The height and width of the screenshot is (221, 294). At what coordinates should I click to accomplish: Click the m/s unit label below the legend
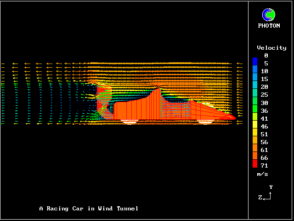coord(262,174)
